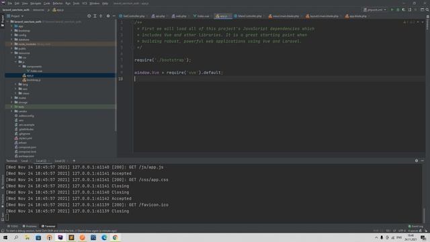The image size is (430, 242).
Task: Click the green Run button
Action: pos(392,9)
